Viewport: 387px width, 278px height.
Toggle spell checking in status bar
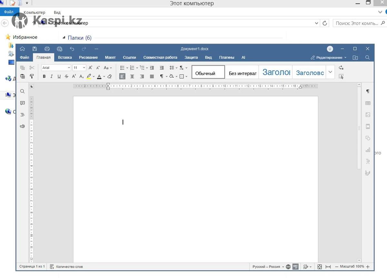tap(295, 267)
